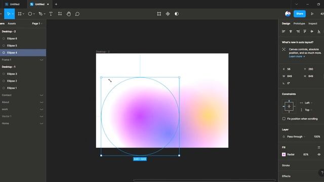Select the Hand tool
The image size is (324, 182).
point(69,14)
